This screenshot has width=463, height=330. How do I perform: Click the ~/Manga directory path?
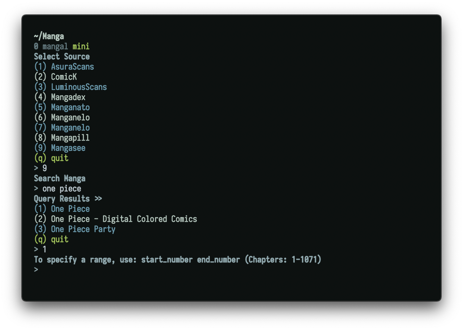pyautogui.click(x=49, y=37)
